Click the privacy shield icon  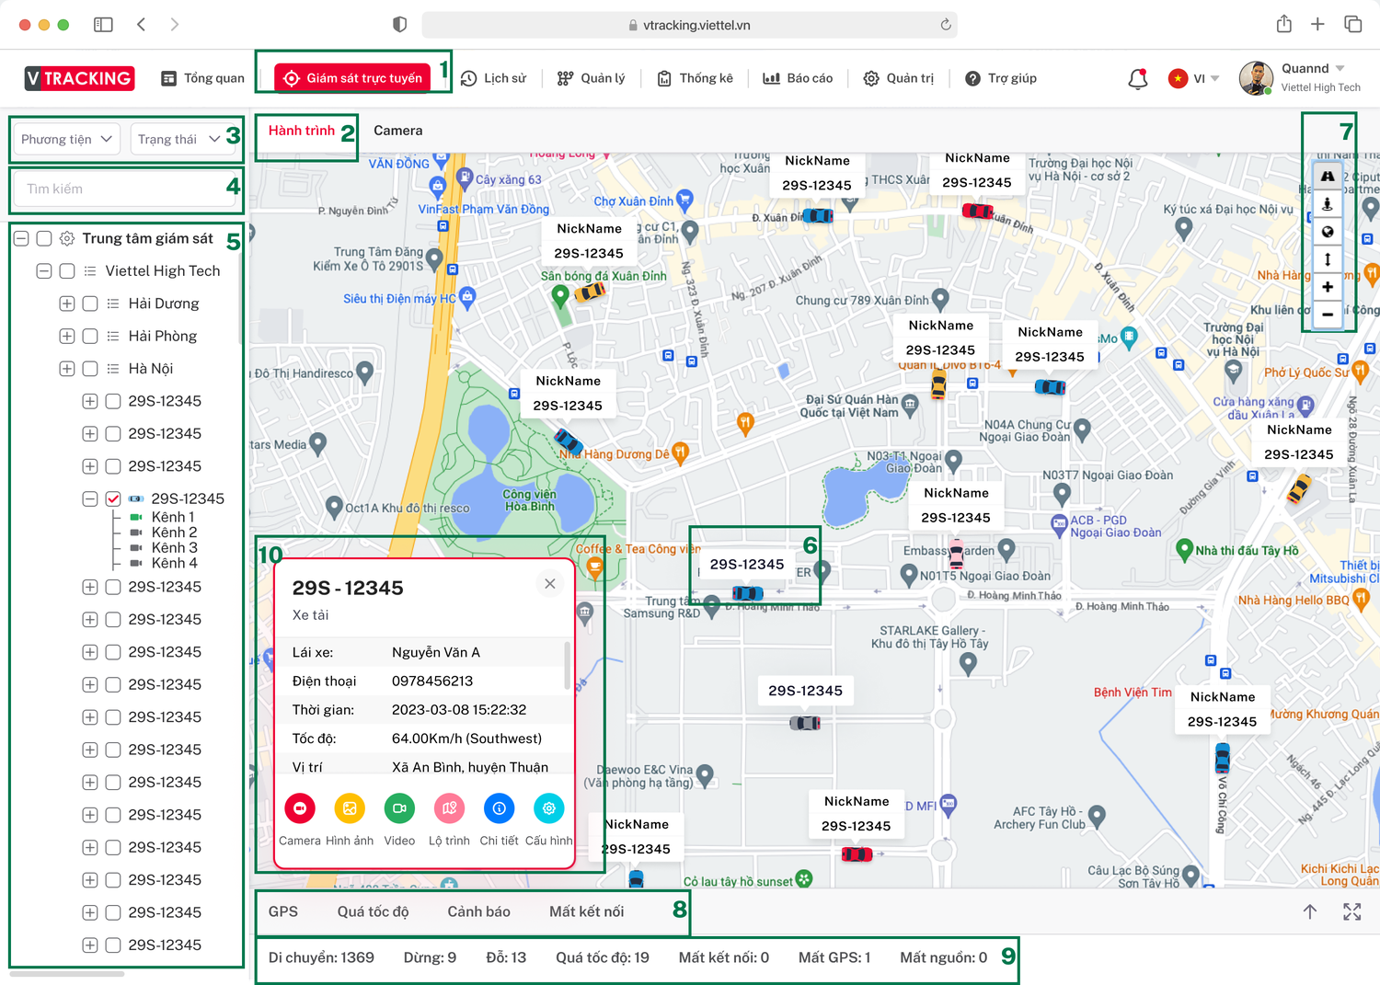(x=399, y=25)
